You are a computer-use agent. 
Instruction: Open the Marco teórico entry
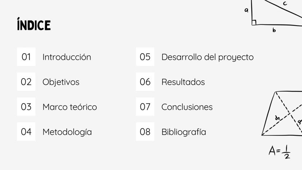pyautogui.click(x=70, y=107)
